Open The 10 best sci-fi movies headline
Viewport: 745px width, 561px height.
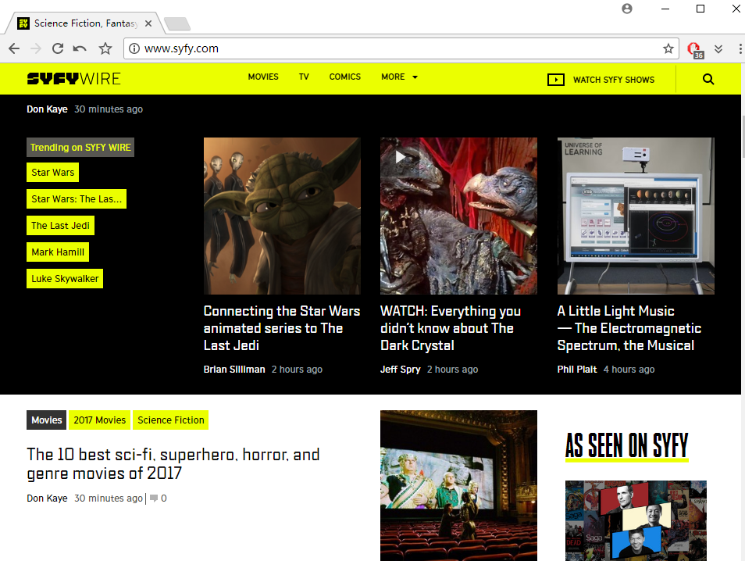coord(173,464)
